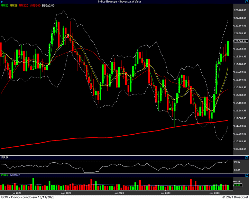
Task: Click the 'out 2023' date axis label
Action: tap(165, 193)
